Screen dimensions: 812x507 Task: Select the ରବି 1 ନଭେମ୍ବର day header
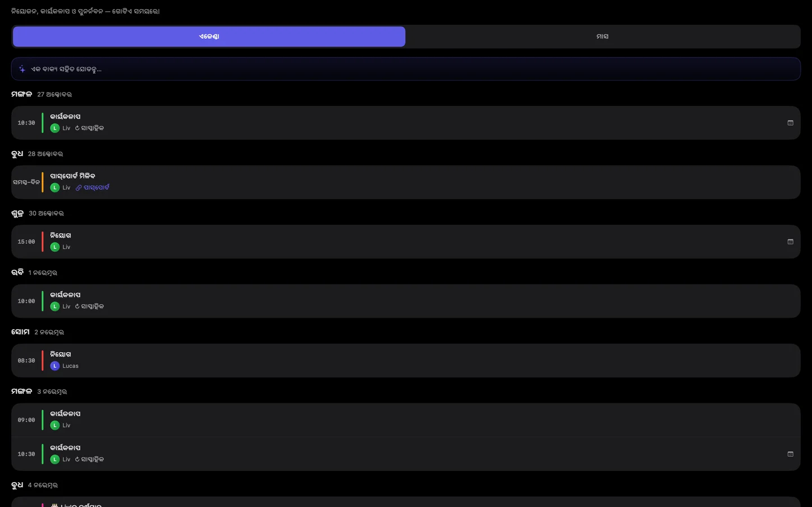click(x=34, y=273)
